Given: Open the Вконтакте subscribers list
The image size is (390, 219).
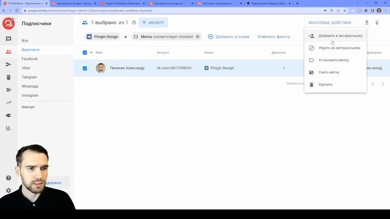Looking at the screenshot, I should click(30, 50).
